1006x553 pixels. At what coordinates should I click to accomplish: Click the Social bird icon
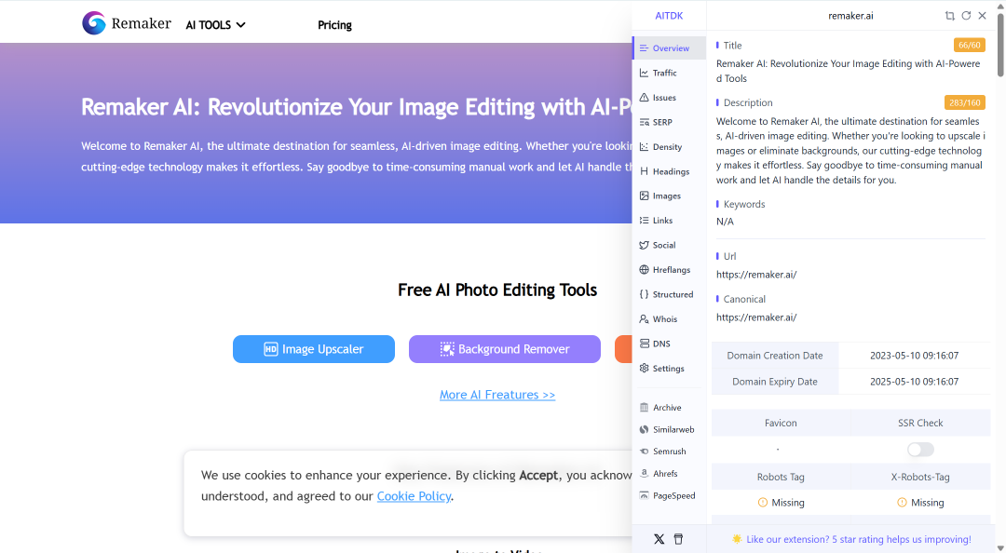pyautogui.click(x=645, y=245)
